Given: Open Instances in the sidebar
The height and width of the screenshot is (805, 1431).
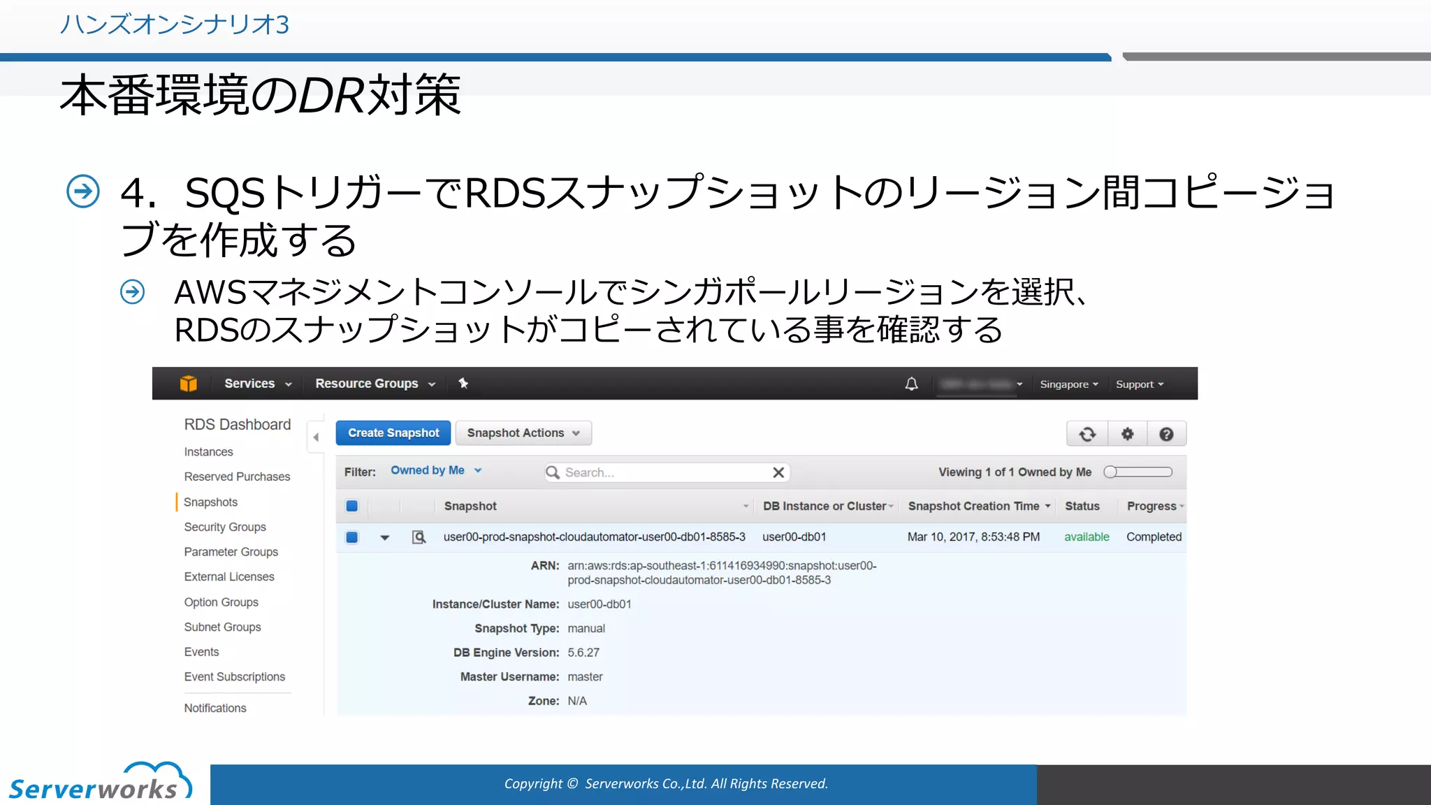Looking at the screenshot, I should click(208, 452).
